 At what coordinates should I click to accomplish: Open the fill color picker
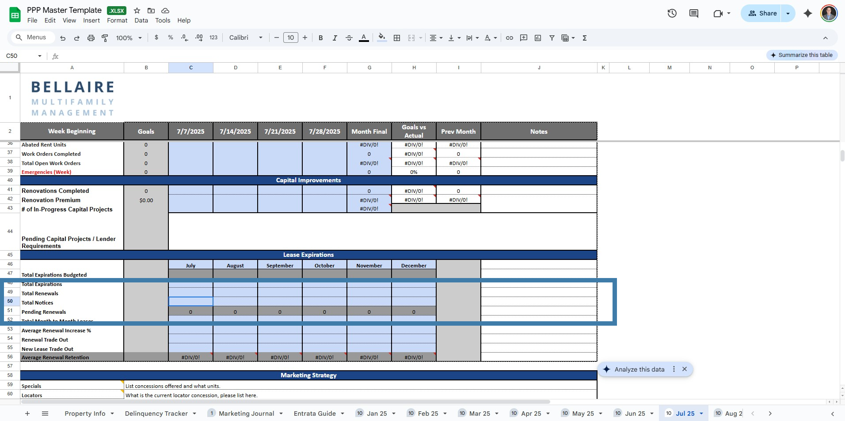pos(382,38)
